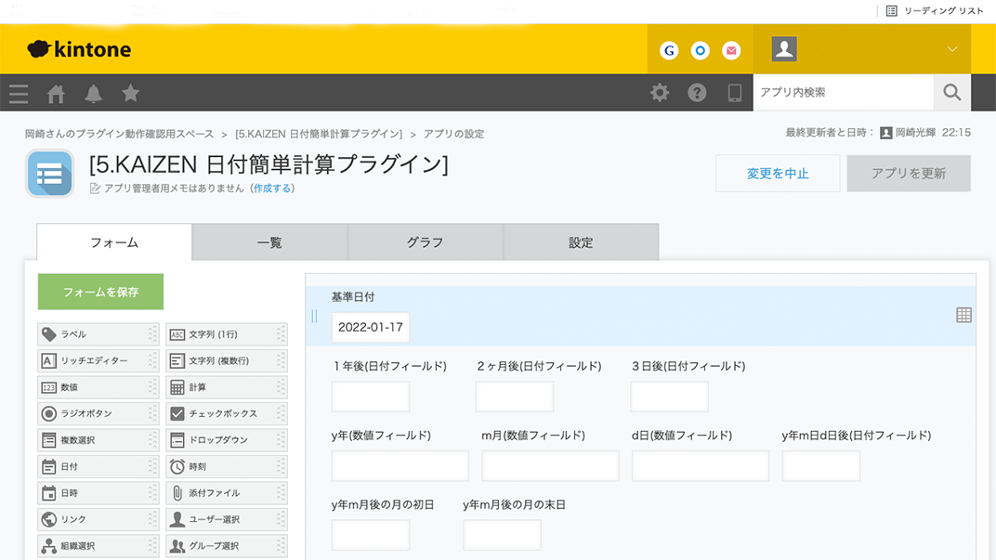The height and width of the screenshot is (560, 996).
Task: Open the hamburger menu icon
Action: (x=19, y=93)
